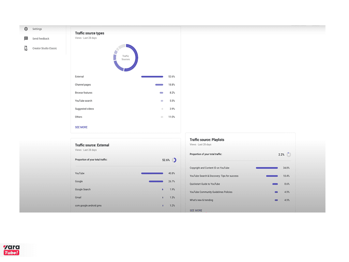Click SEE MORE under Playlists card
The image size is (349, 262).
point(196,210)
